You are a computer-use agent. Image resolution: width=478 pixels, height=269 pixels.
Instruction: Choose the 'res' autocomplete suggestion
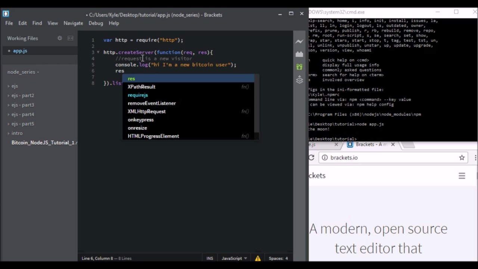pyautogui.click(x=188, y=78)
